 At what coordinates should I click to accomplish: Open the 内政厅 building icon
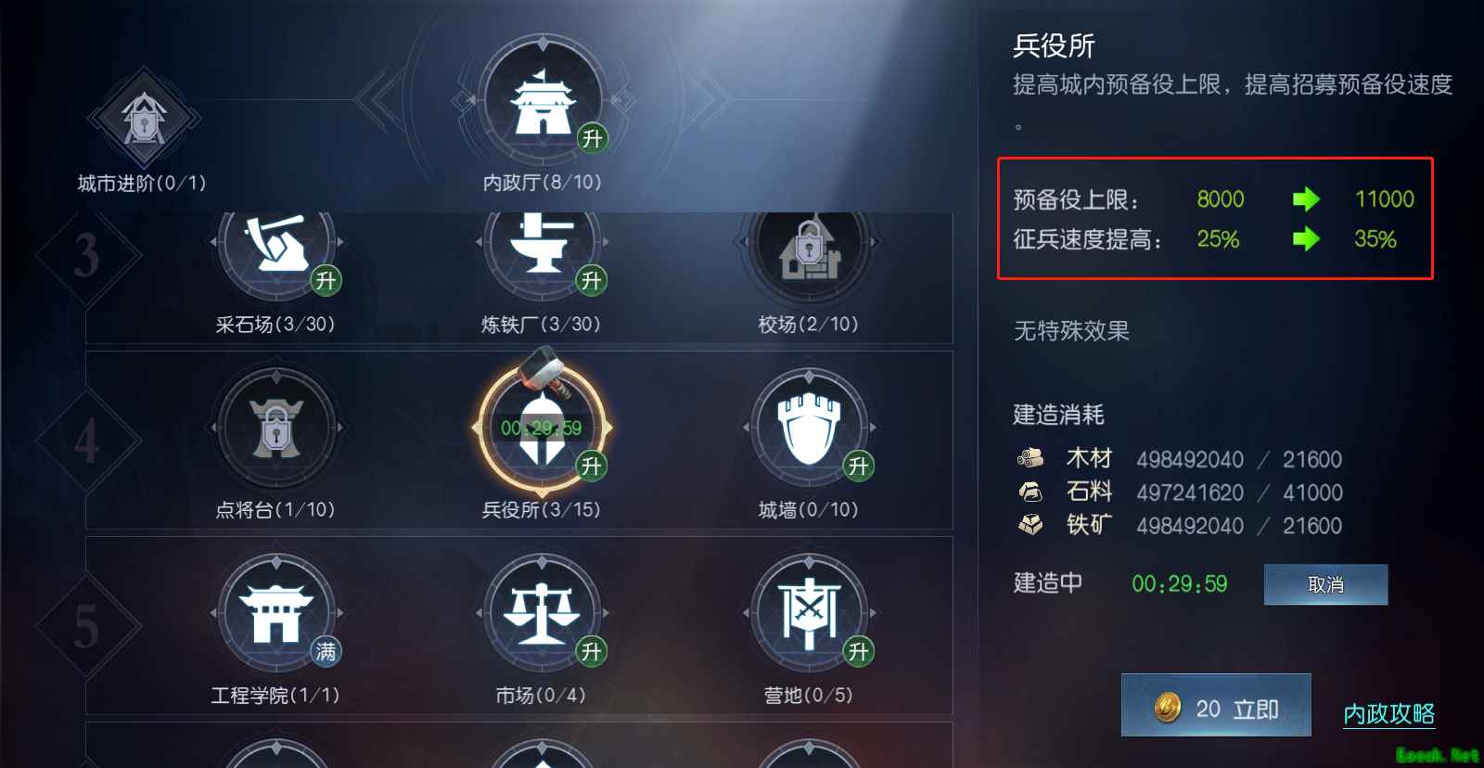[543, 102]
